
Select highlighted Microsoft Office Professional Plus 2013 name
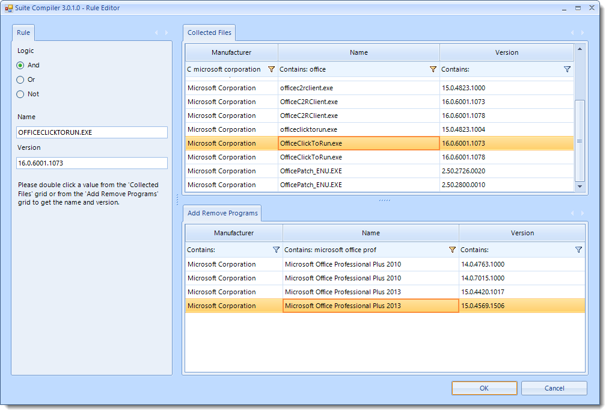pyautogui.click(x=371, y=306)
